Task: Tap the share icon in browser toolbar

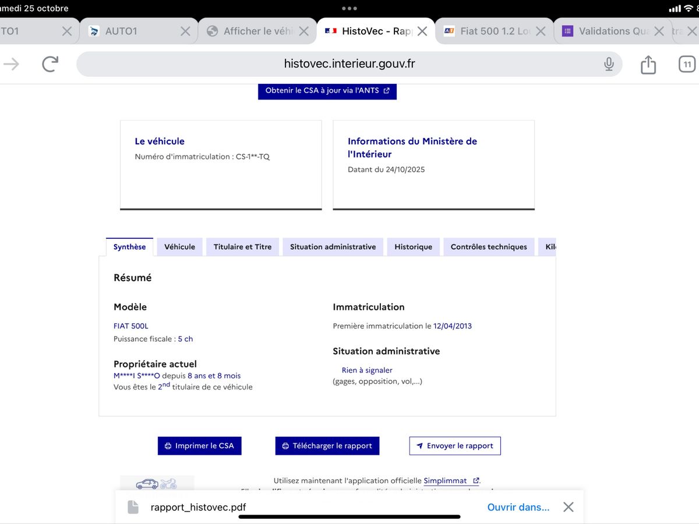Action: click(x=648, y=64)
